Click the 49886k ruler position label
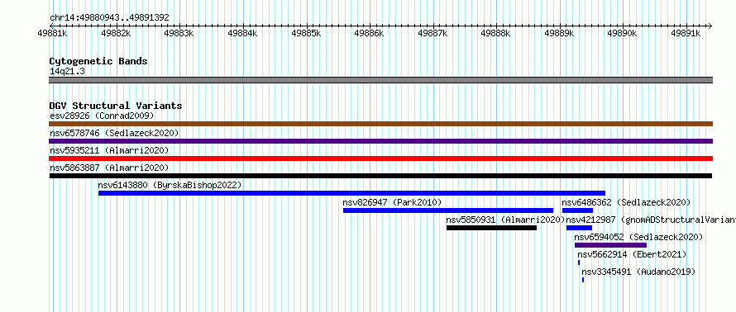Image resolution: width=736 pixels, height=312 pixels. [x=370, y=33]
